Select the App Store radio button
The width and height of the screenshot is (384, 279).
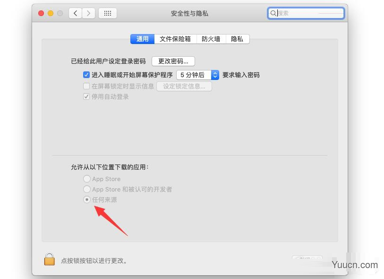87,179
